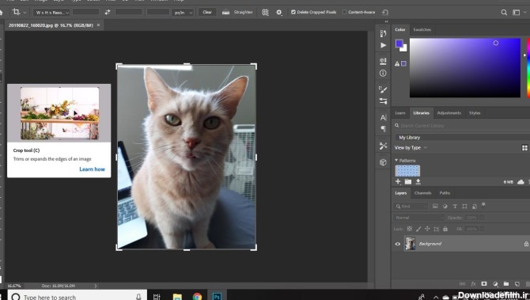Swap width and height values
The image size is (530, 300).
107,12
